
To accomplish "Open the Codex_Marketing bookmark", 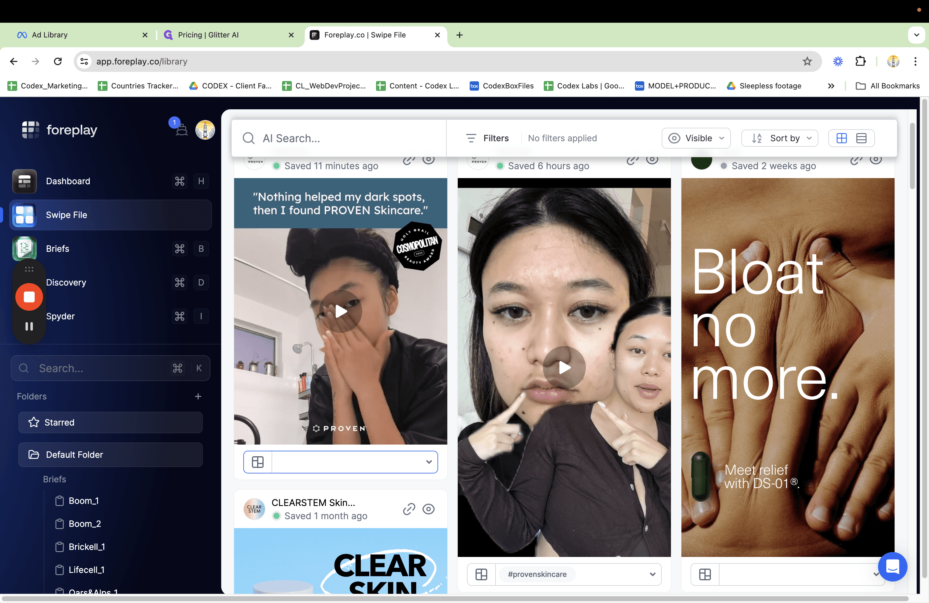I will tap(48, 86).
